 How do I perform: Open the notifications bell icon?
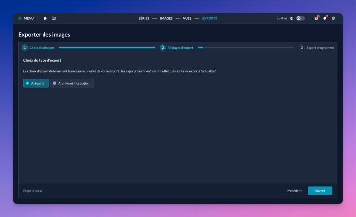[x=325, y=18]
